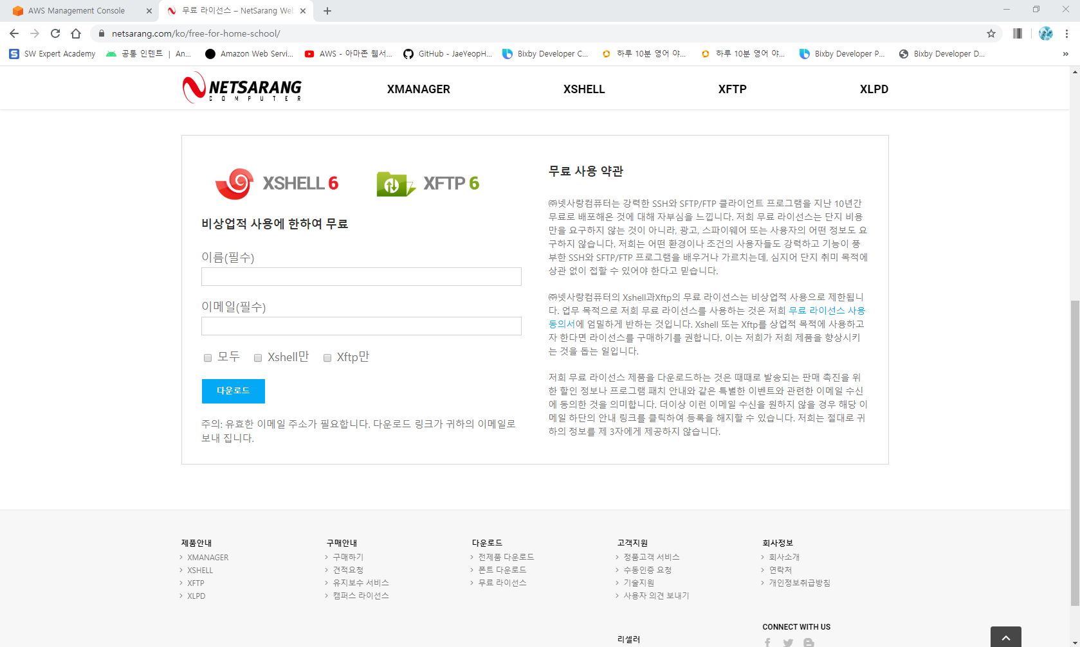
Task: Check the 모두 checkbox
Action: (x=208, y=358)
